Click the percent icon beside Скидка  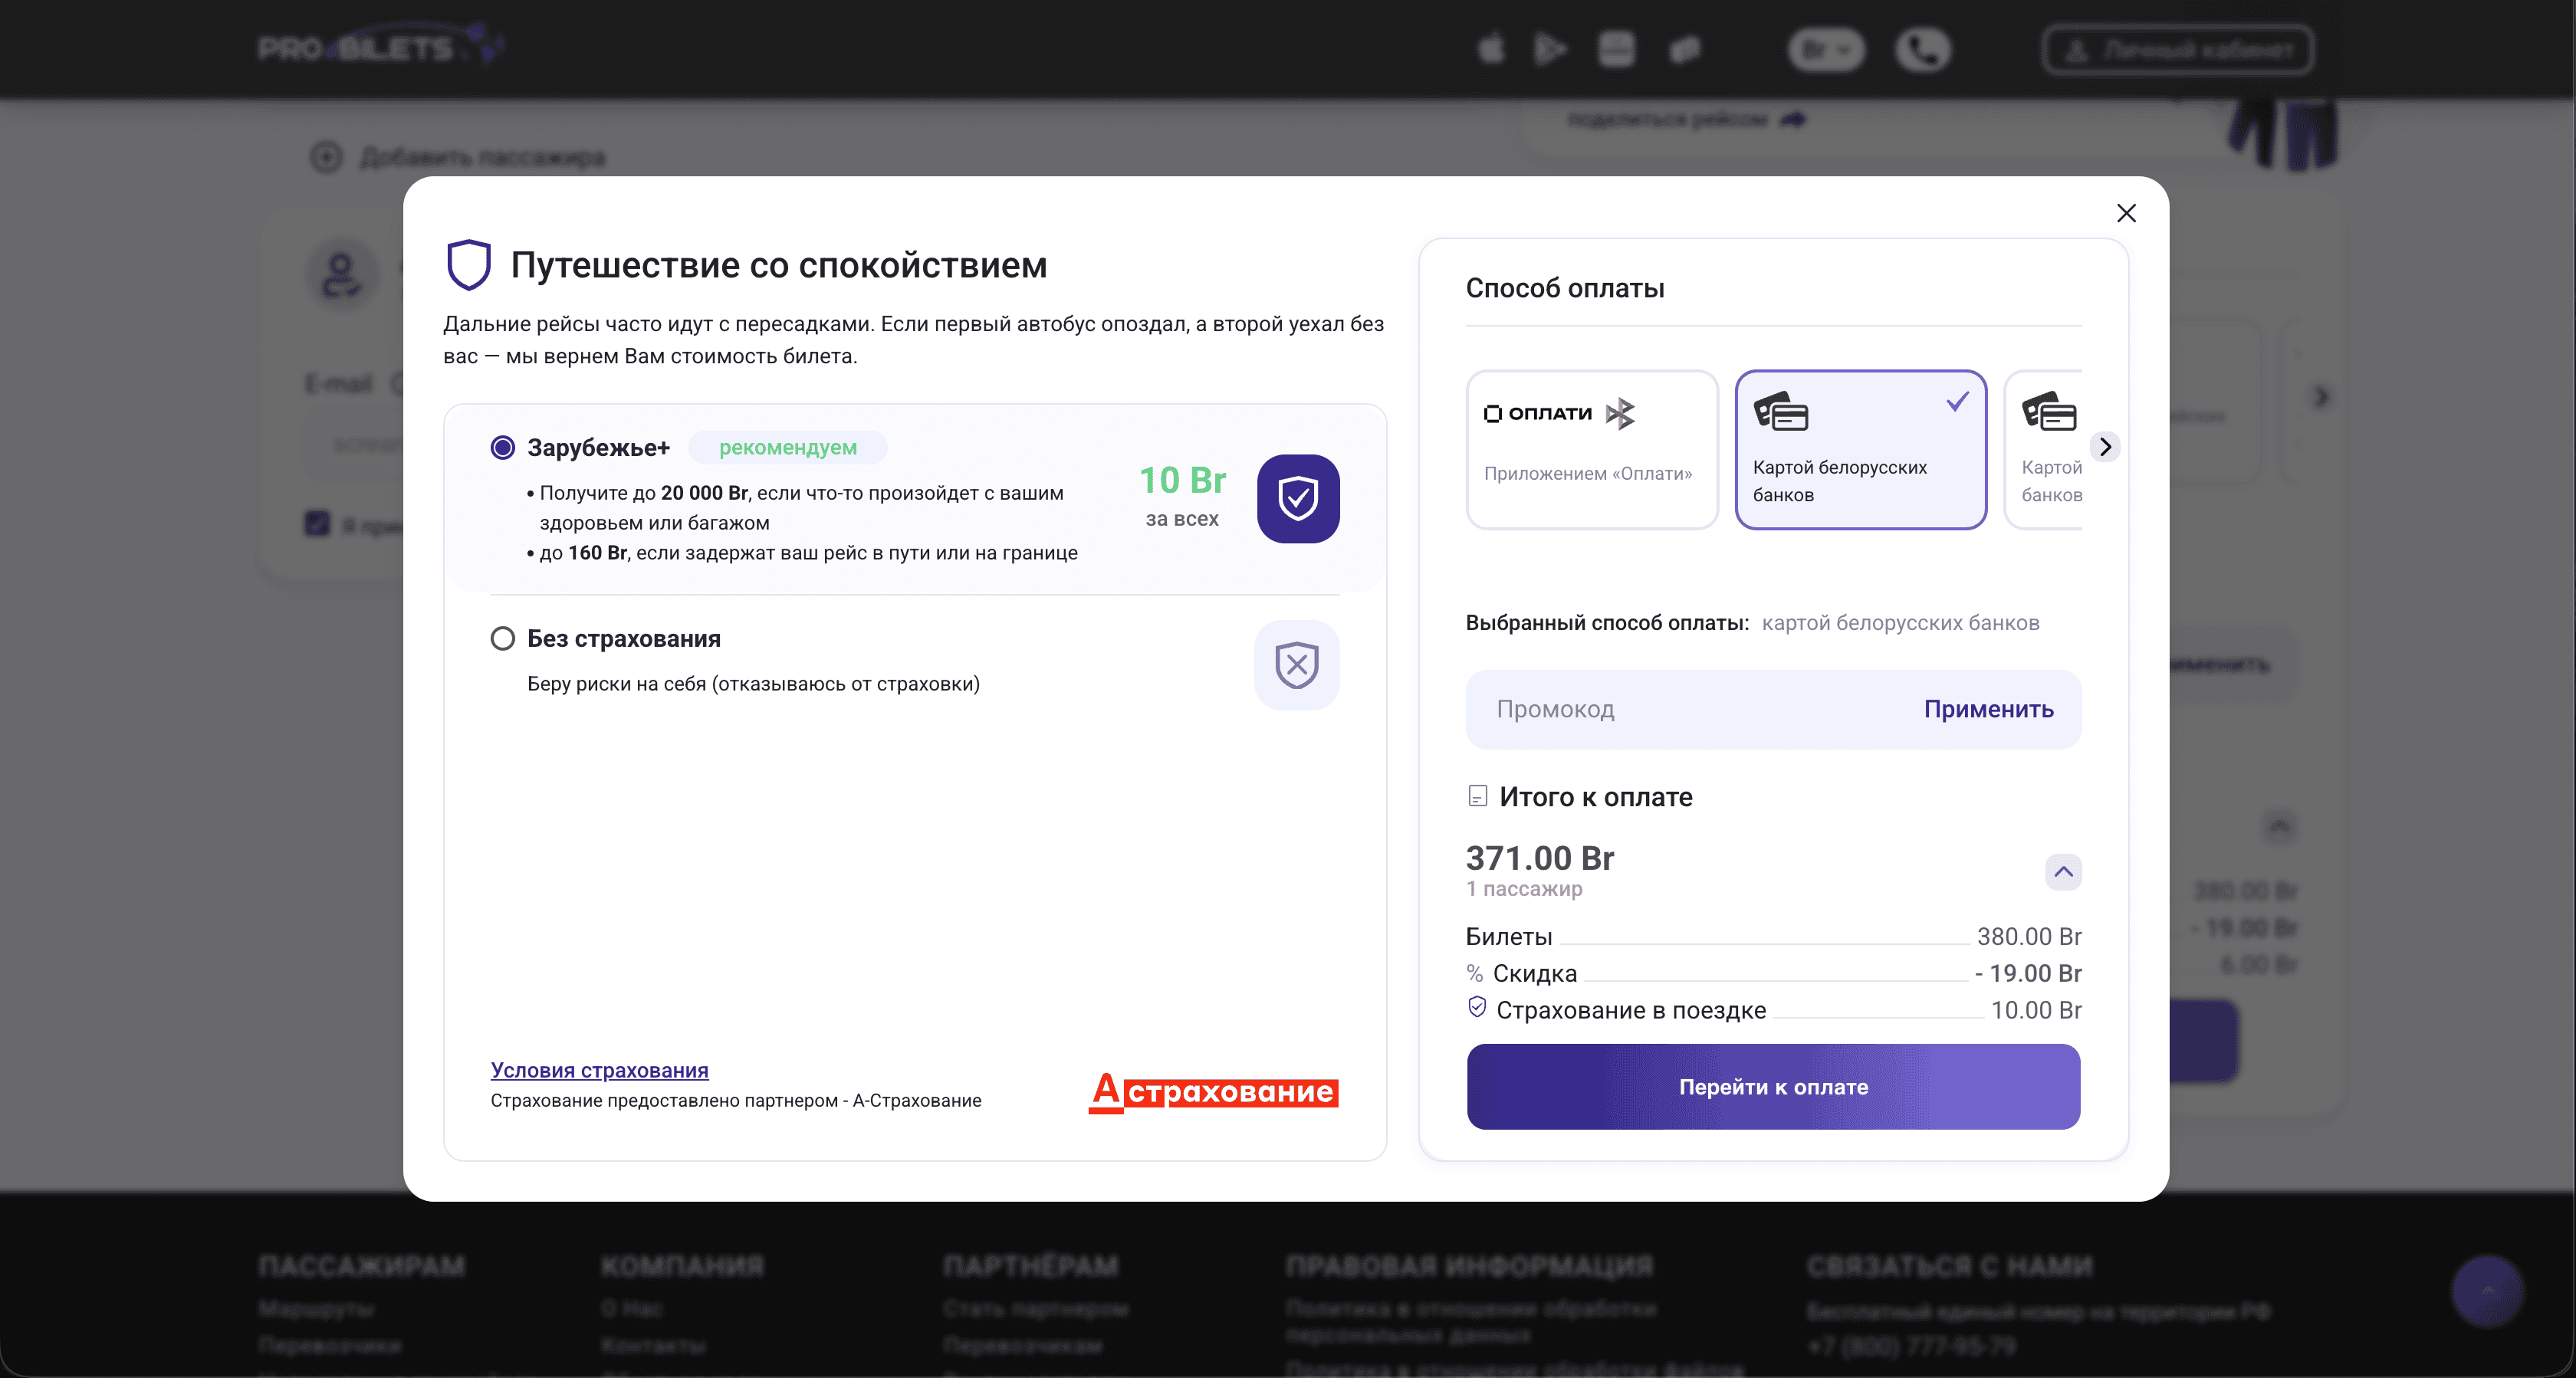pyautogui.click(x=1474, y=973)
